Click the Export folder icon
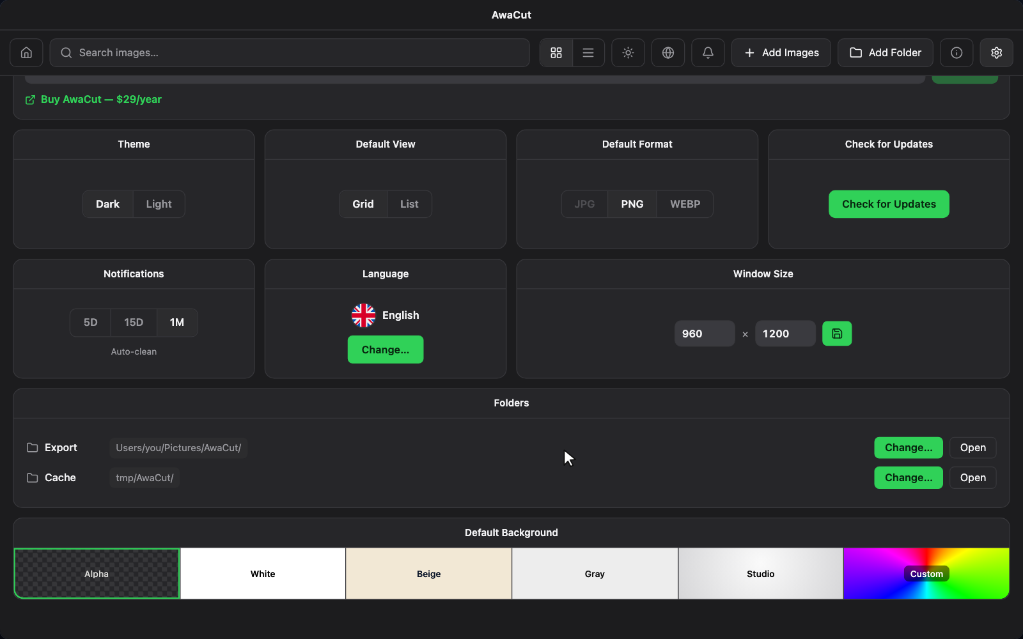Screen dimensions: 1023x639 pos(32,448)
